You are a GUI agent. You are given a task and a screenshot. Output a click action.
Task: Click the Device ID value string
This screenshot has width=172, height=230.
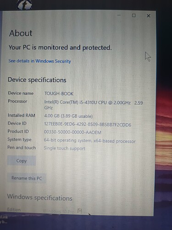point(88,124)
